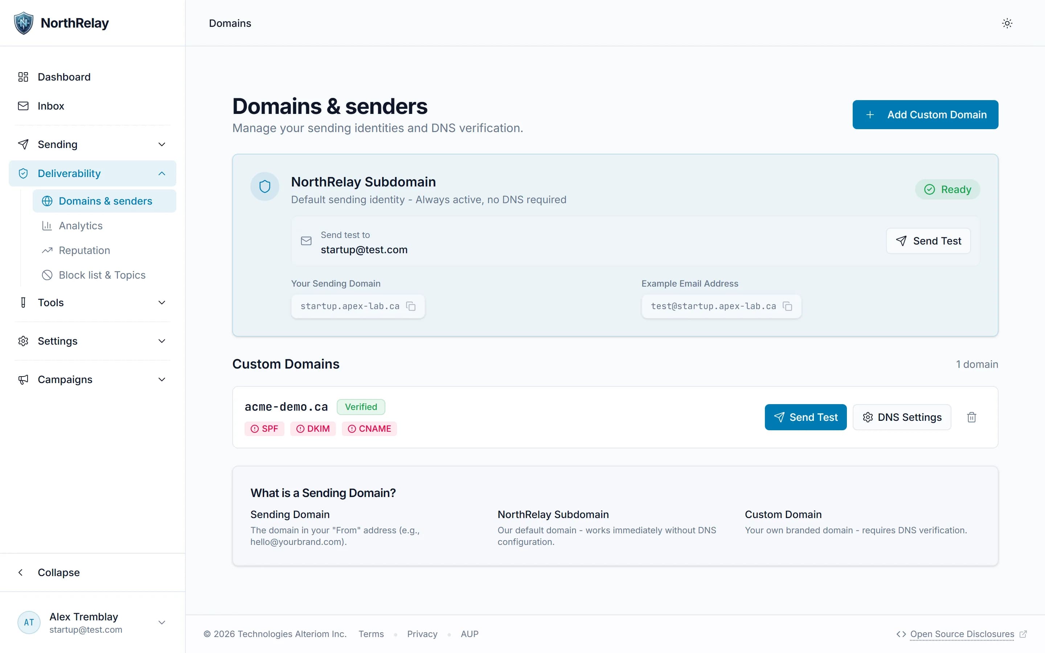The image size is (1045, 653).
Task: Collapse the sidebar
Action: (93, 573)
